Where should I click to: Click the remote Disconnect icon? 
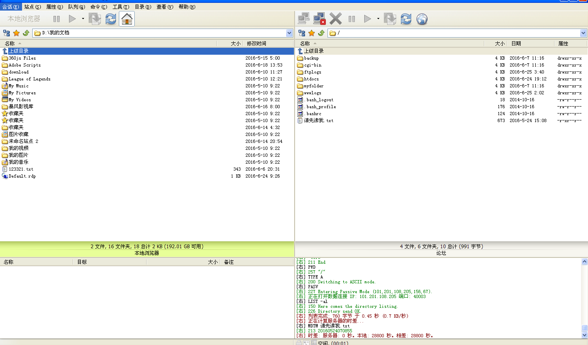pos(319,19)
